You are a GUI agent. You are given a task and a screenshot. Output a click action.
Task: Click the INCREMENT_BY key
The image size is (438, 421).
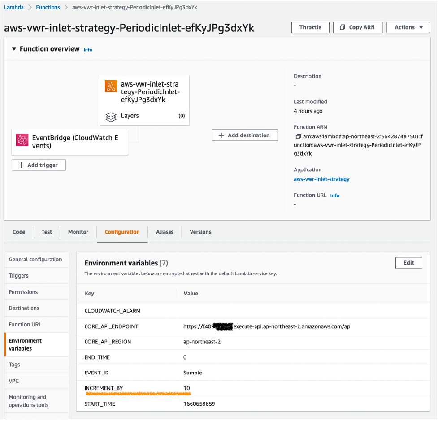104,388
